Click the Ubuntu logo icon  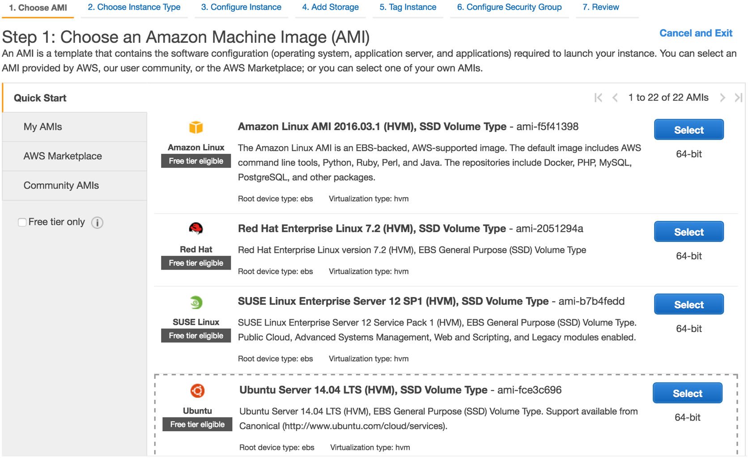[x=197, y=390]
